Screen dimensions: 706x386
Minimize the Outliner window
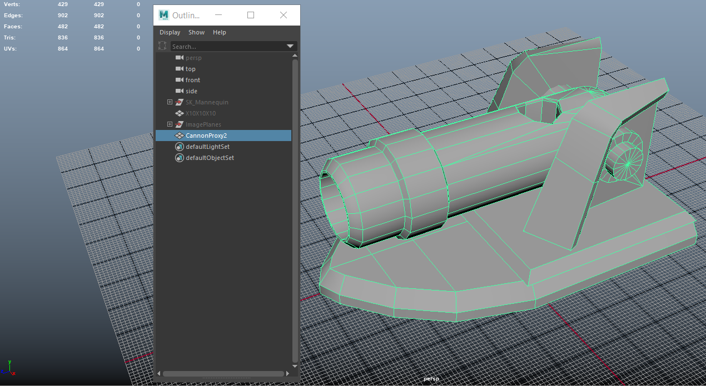[218, 15]
